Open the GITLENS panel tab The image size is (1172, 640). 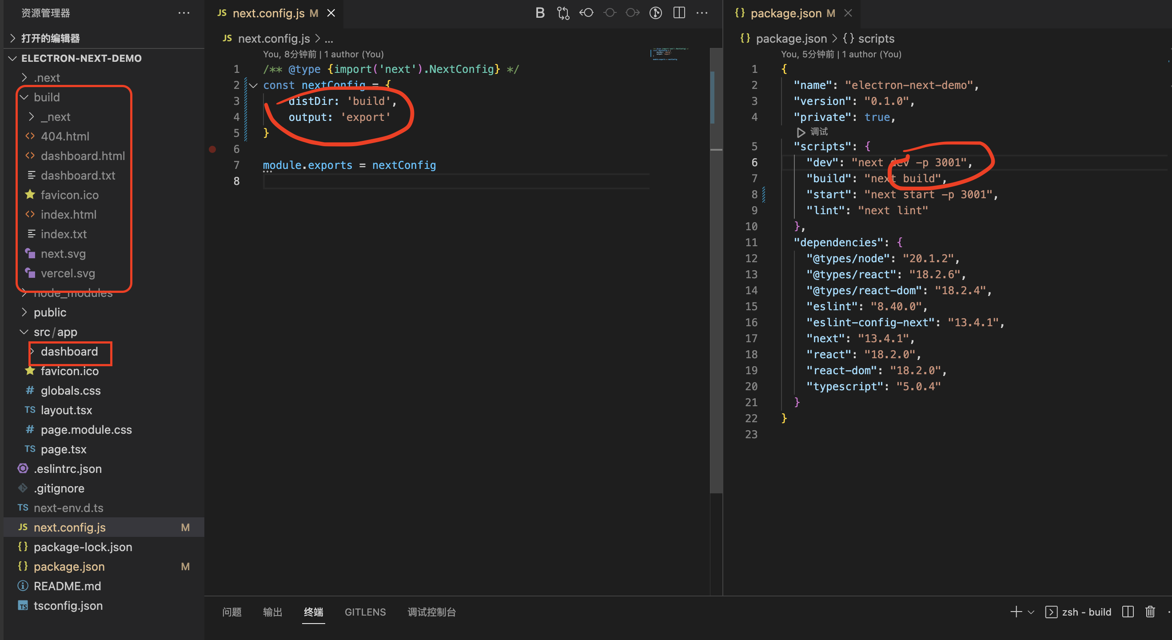tap(365, 612)
